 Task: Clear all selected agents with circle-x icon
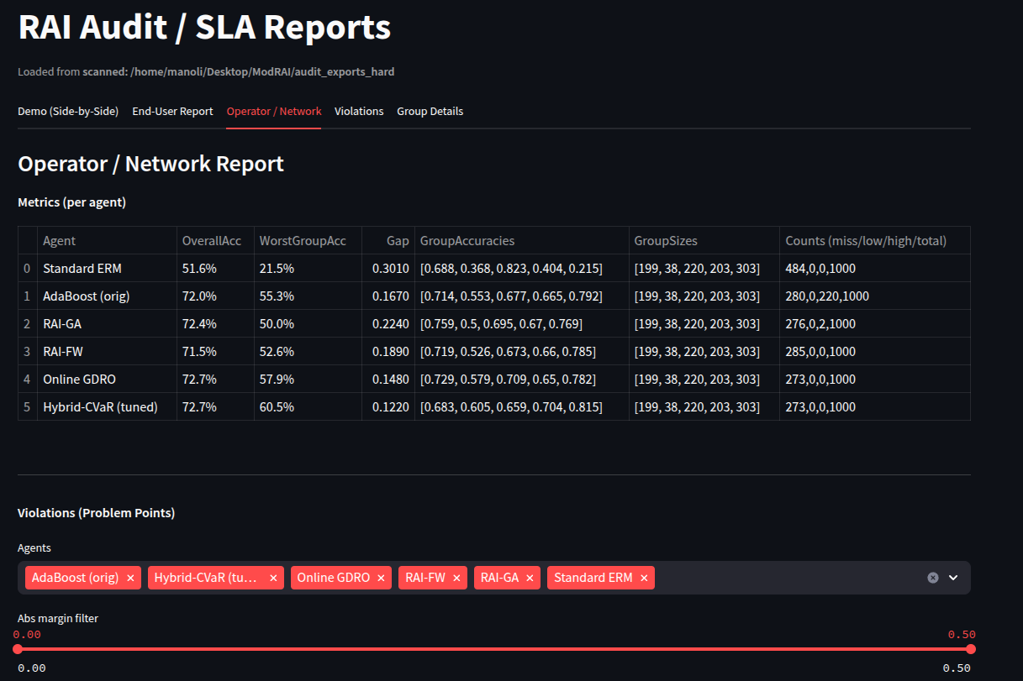coord(932,578)
